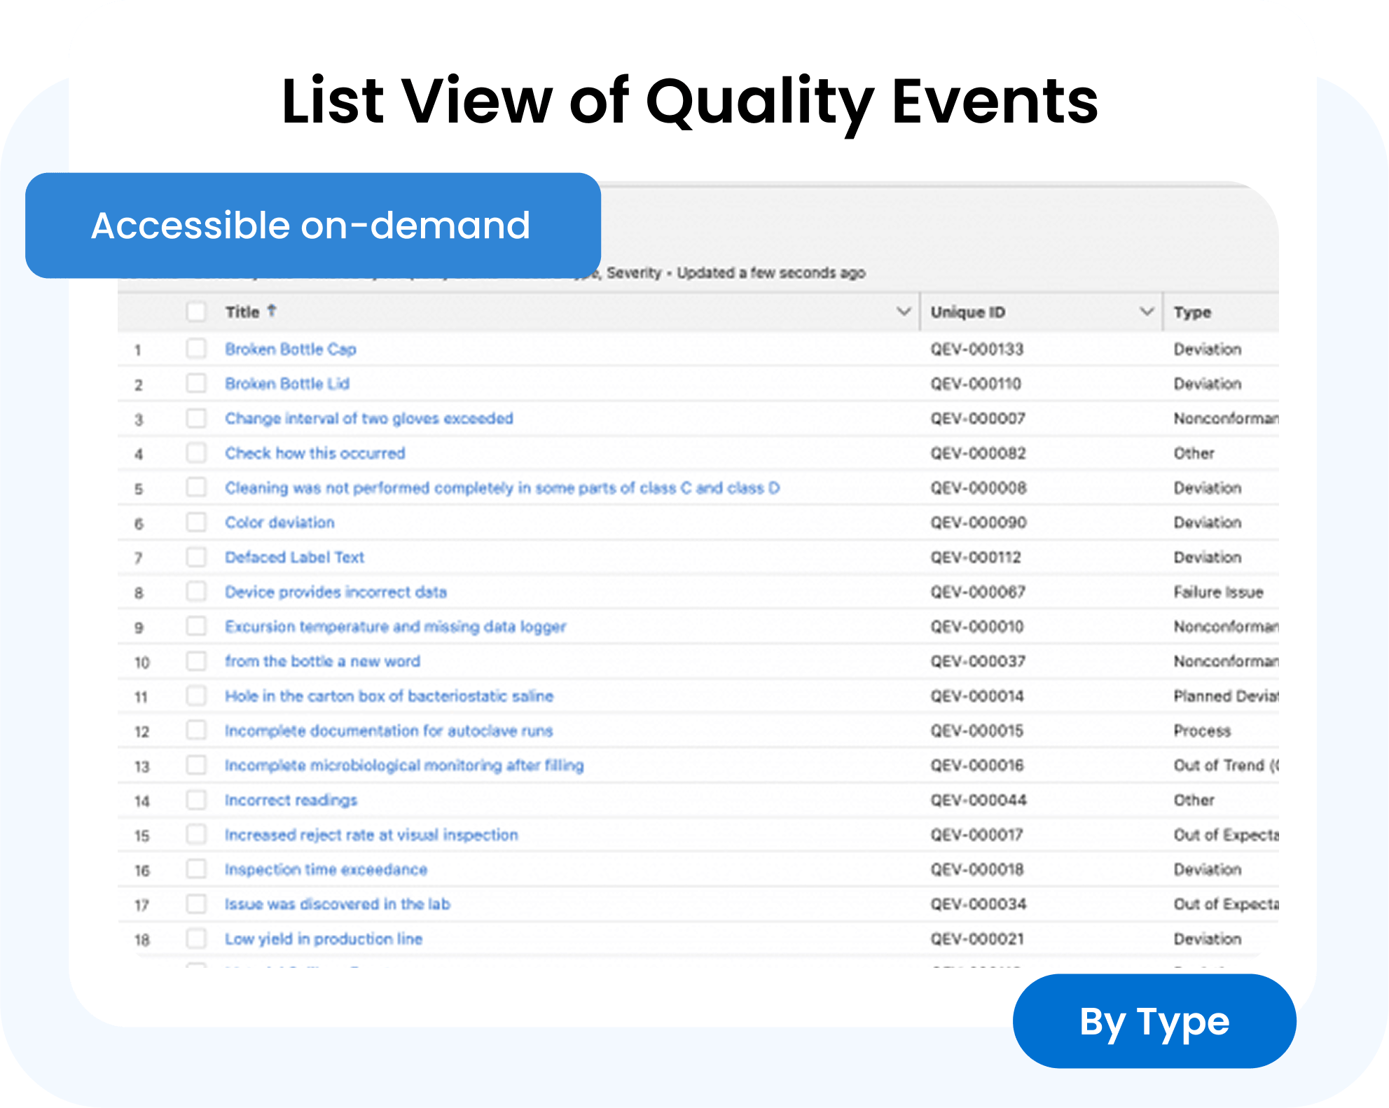Open the Unique ID column dropdown chevron

tap(1147, 311)
